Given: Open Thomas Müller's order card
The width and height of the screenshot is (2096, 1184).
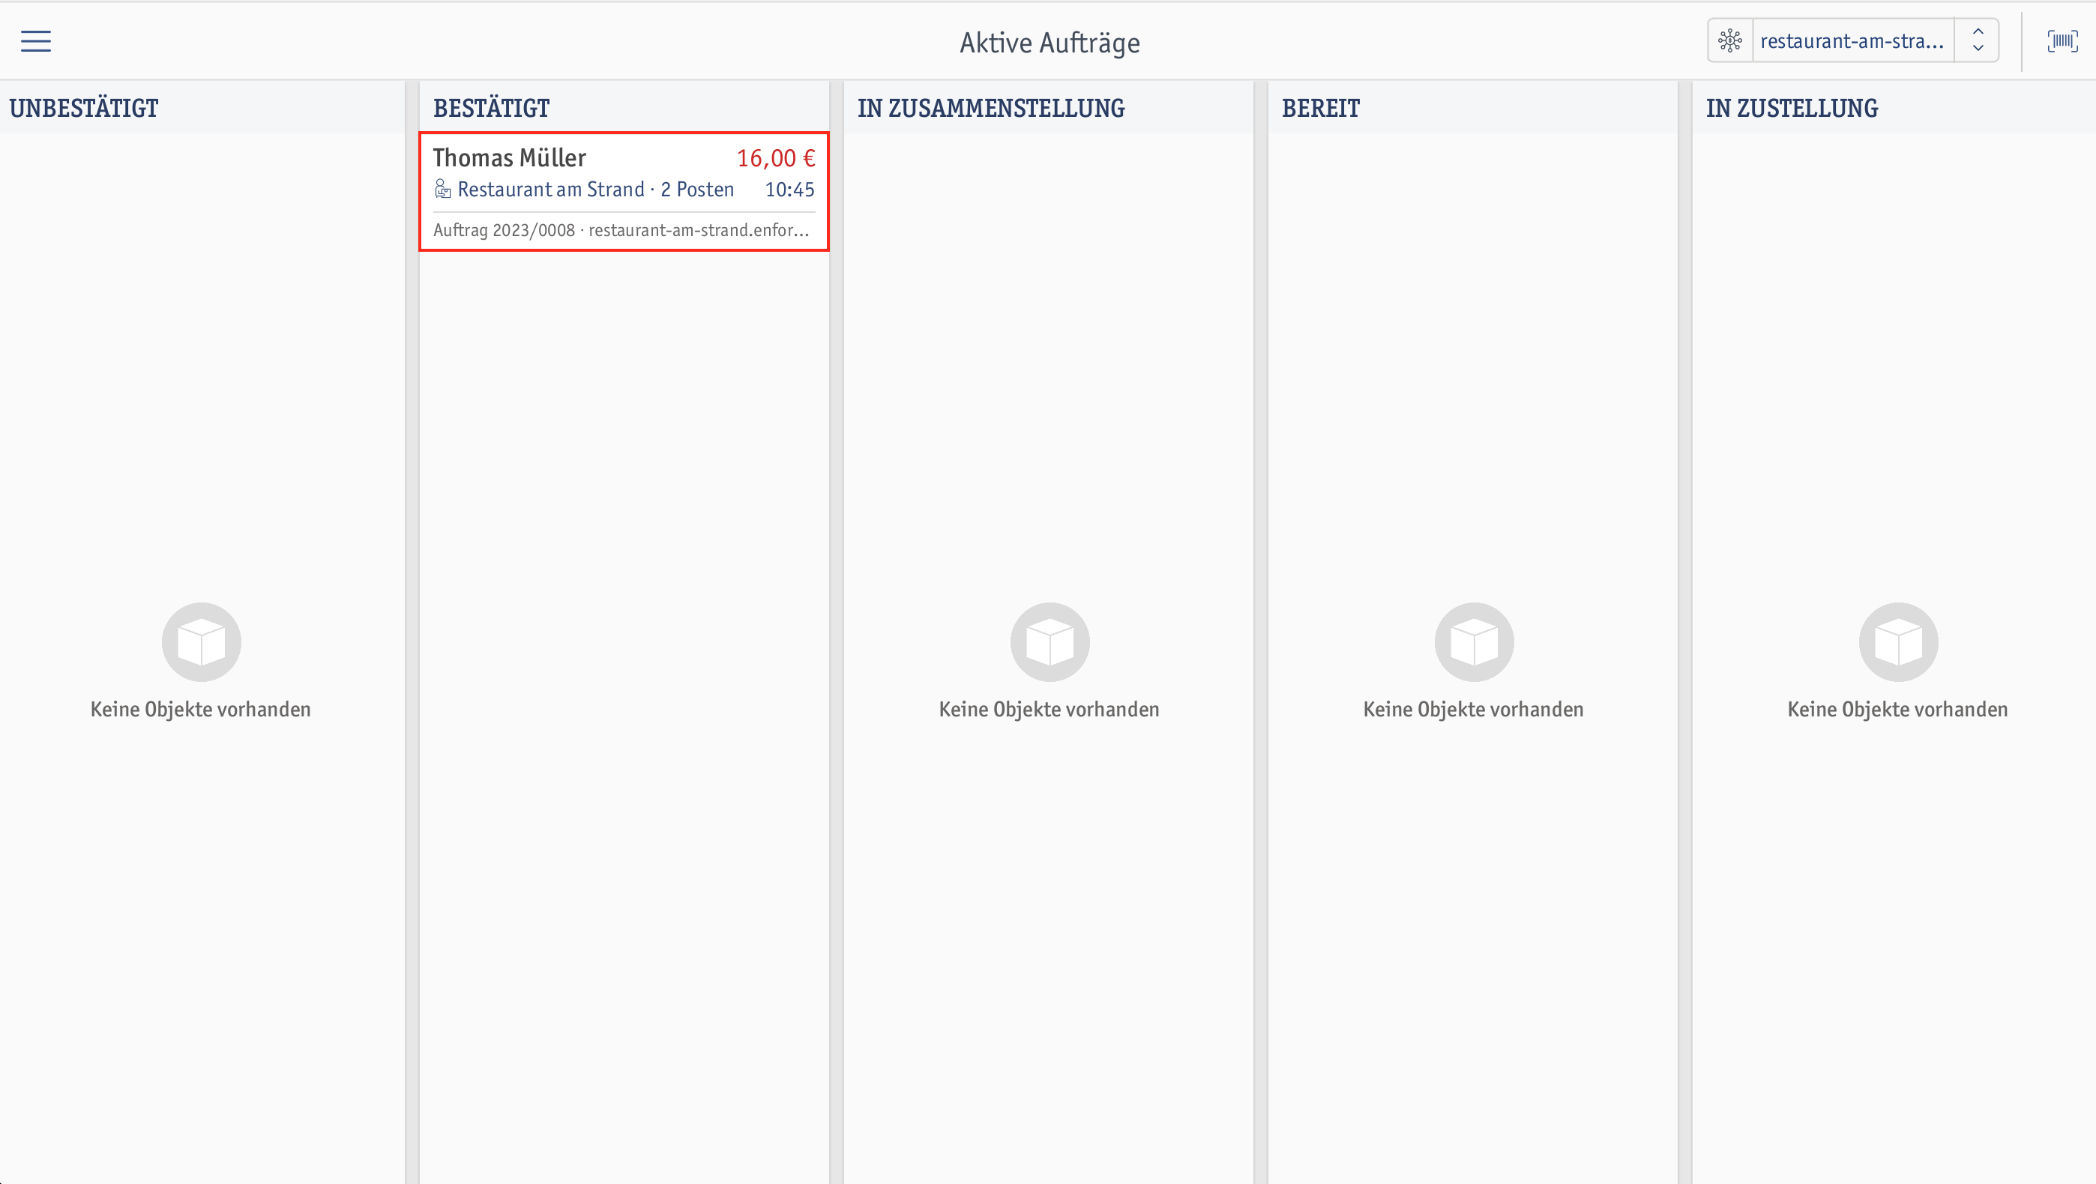Looking at the screenshot, I should 624,192.
